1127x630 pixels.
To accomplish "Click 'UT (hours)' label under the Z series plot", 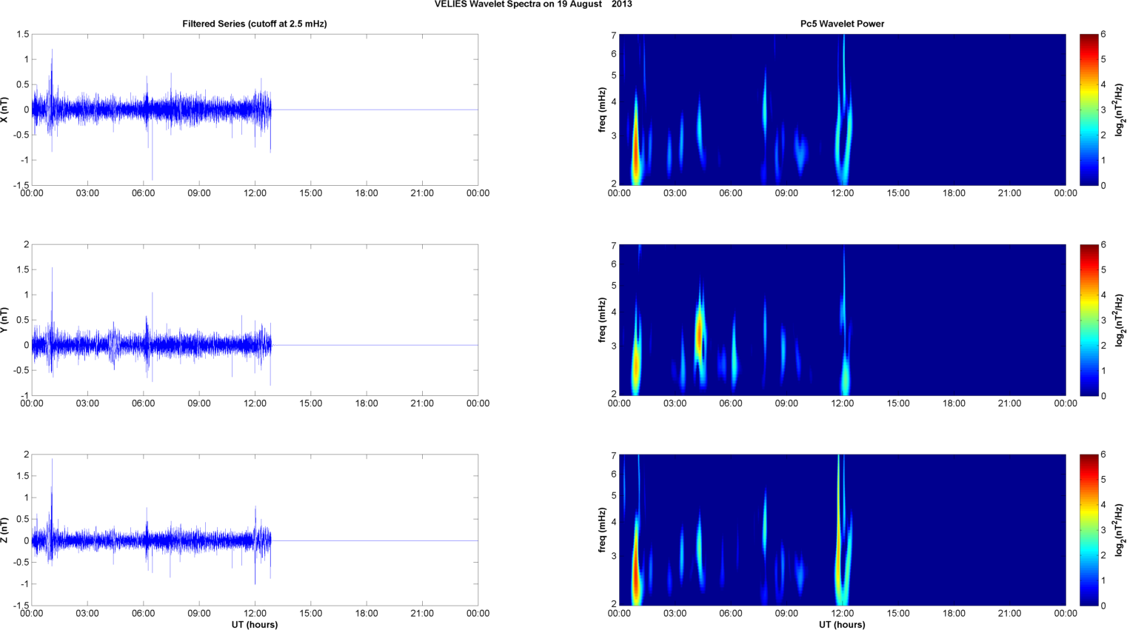I will coord(255,625).
